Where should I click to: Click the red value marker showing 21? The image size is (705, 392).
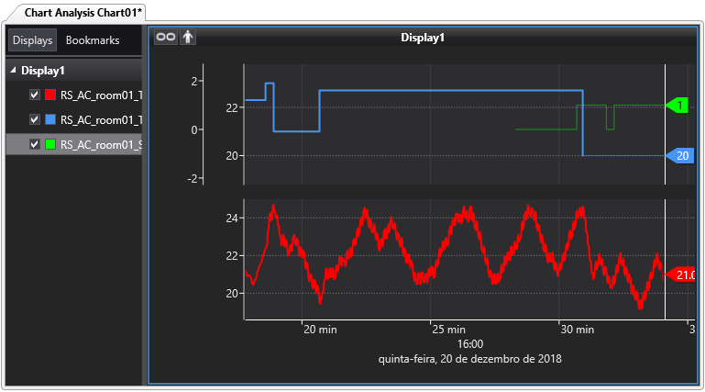(683, 274)
